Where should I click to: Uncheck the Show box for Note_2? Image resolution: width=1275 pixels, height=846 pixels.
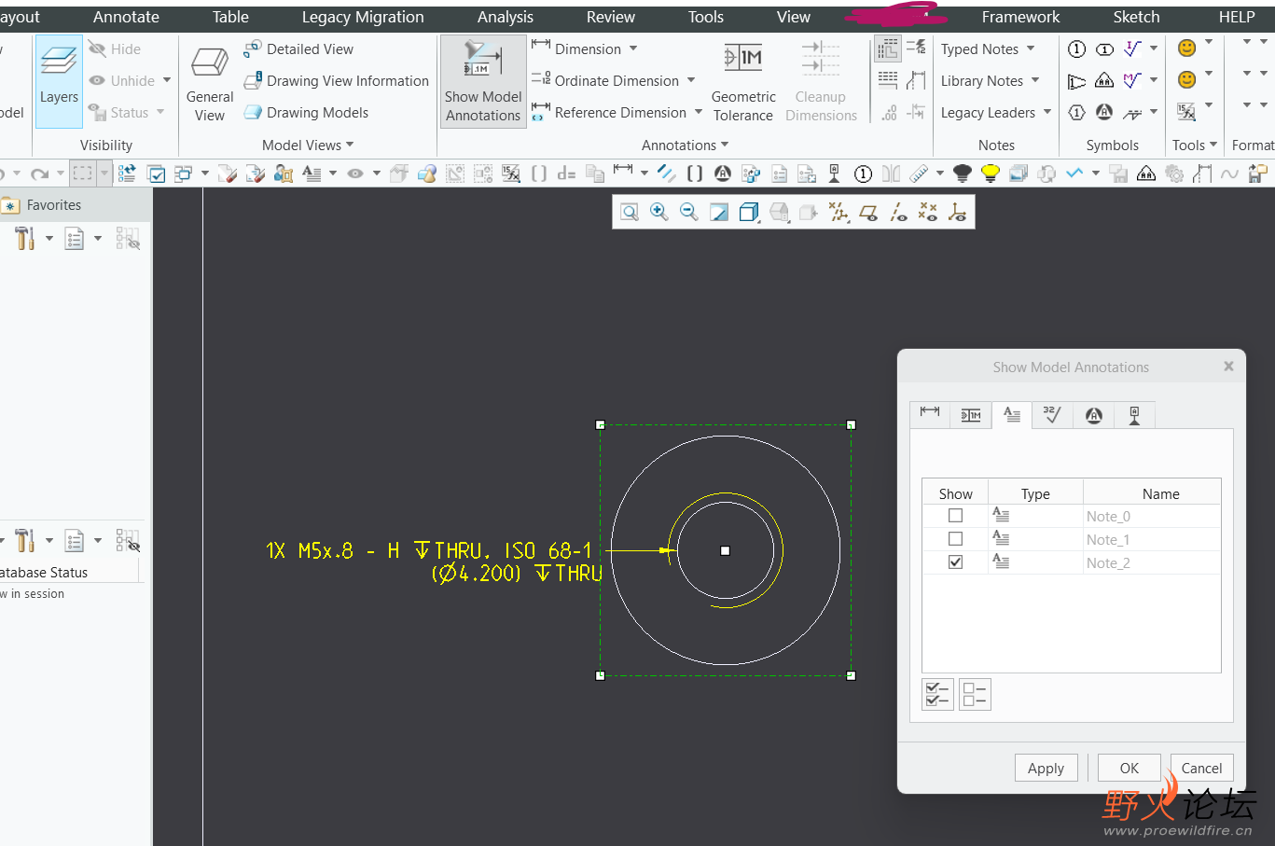click(x=955, y=562)
